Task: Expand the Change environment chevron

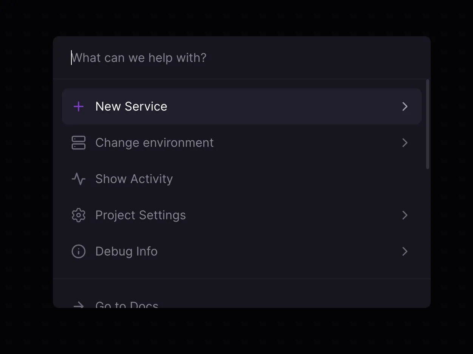Action: tap(405, 143)
